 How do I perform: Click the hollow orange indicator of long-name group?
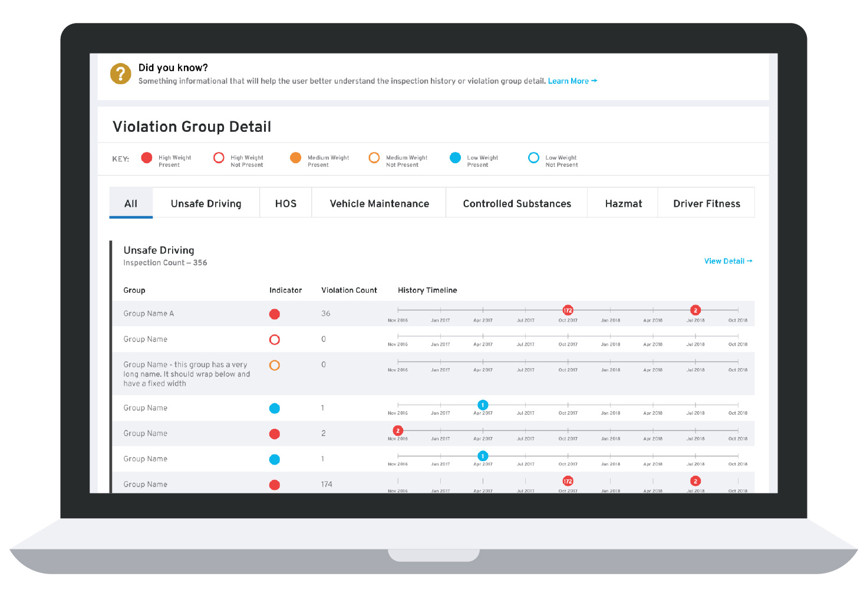coord(275,365)
